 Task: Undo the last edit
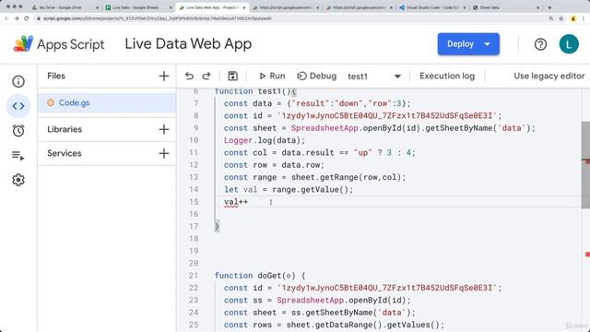(189, 76)
